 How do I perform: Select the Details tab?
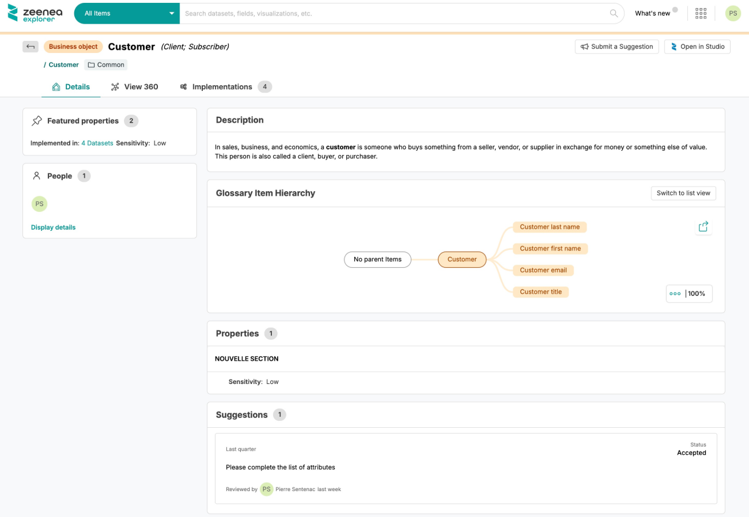[x=71, y=87]
